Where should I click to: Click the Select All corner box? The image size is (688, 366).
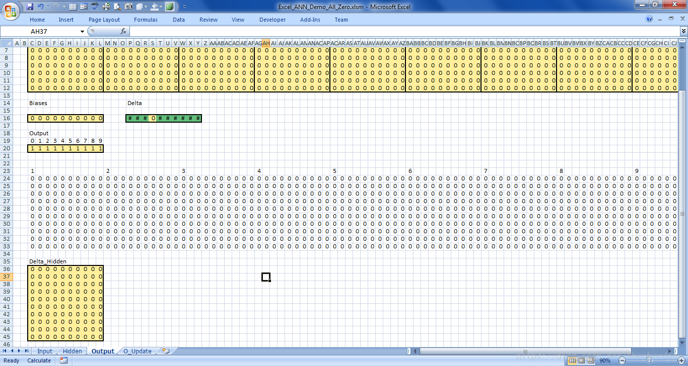tap(7, 43)
